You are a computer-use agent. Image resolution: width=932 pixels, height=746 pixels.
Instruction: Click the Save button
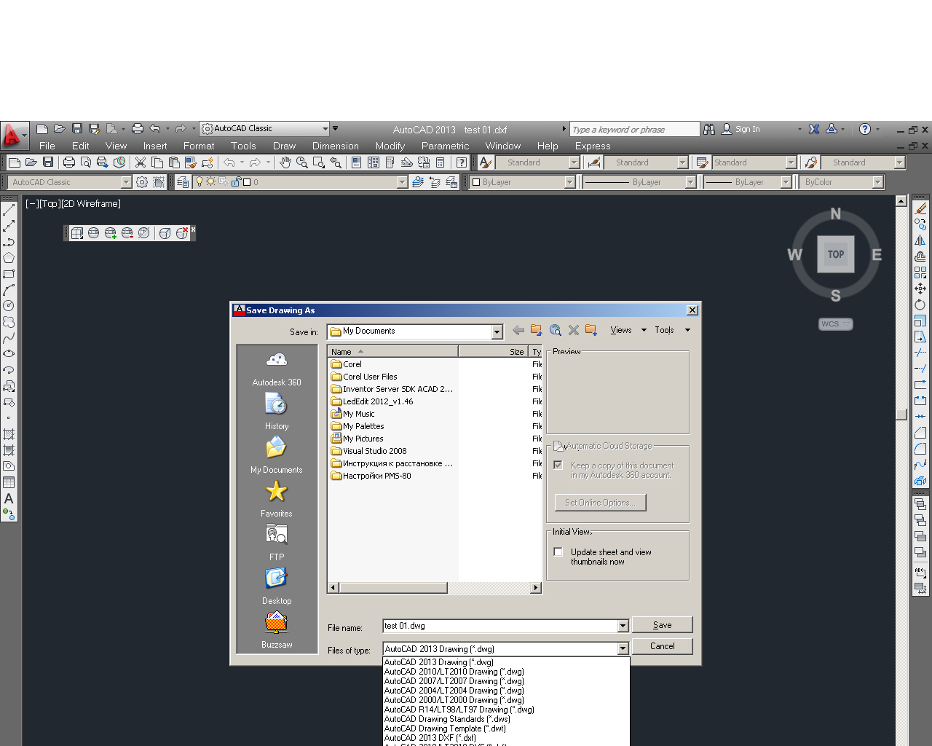(663, 625)
